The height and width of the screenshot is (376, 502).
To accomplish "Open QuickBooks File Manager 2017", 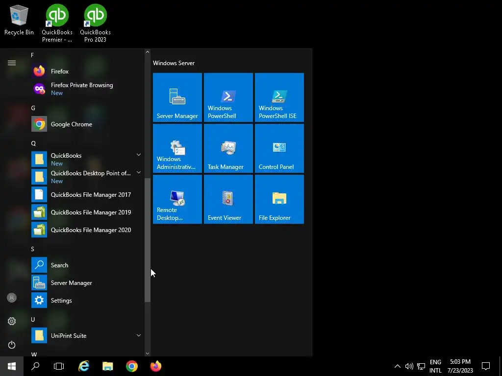I will click(x=86, y=195).
